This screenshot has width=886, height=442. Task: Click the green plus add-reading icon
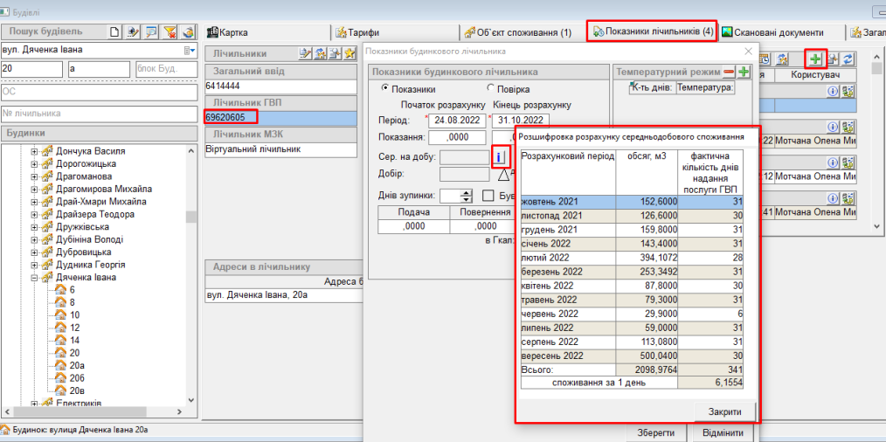(x=815, y=59)
